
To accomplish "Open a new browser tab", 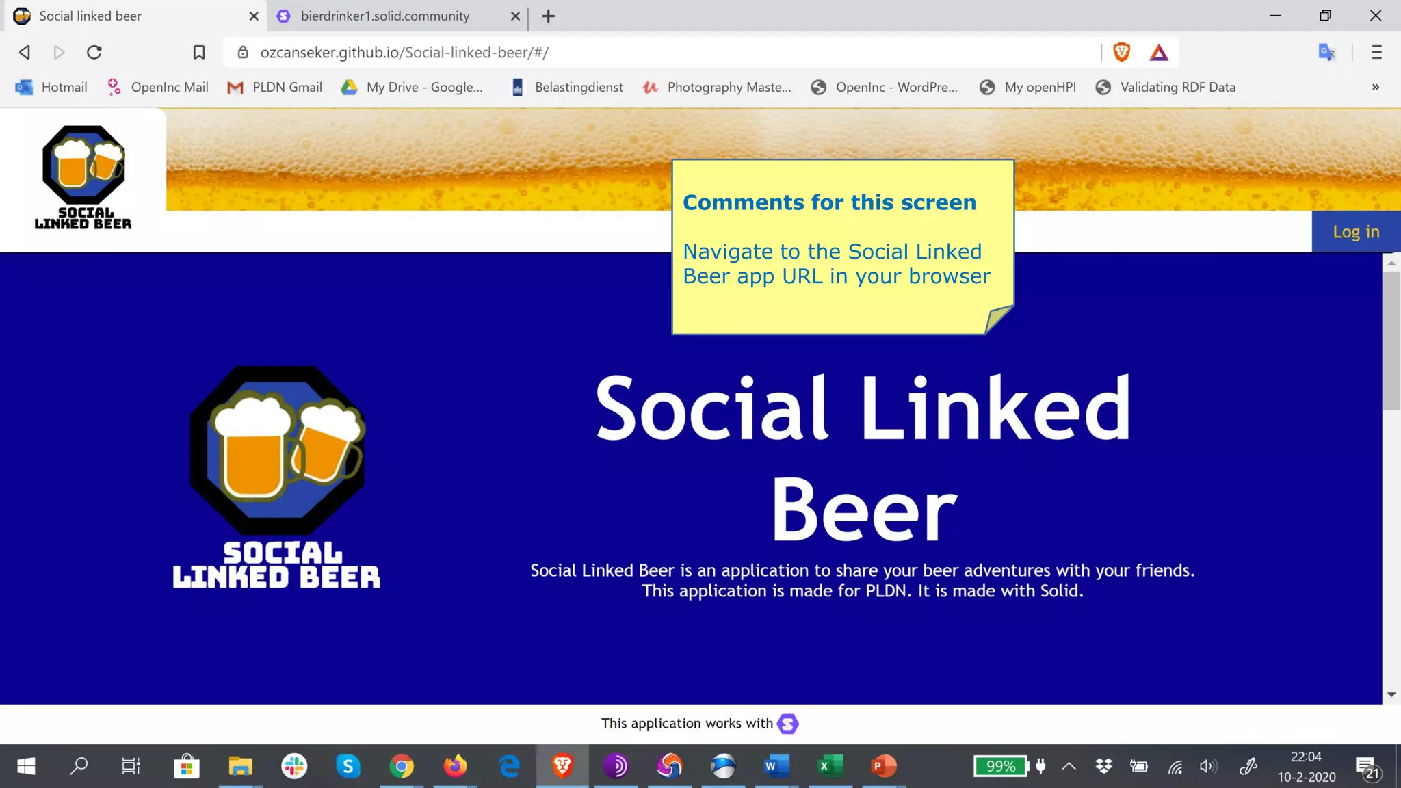I will (549, 16).
